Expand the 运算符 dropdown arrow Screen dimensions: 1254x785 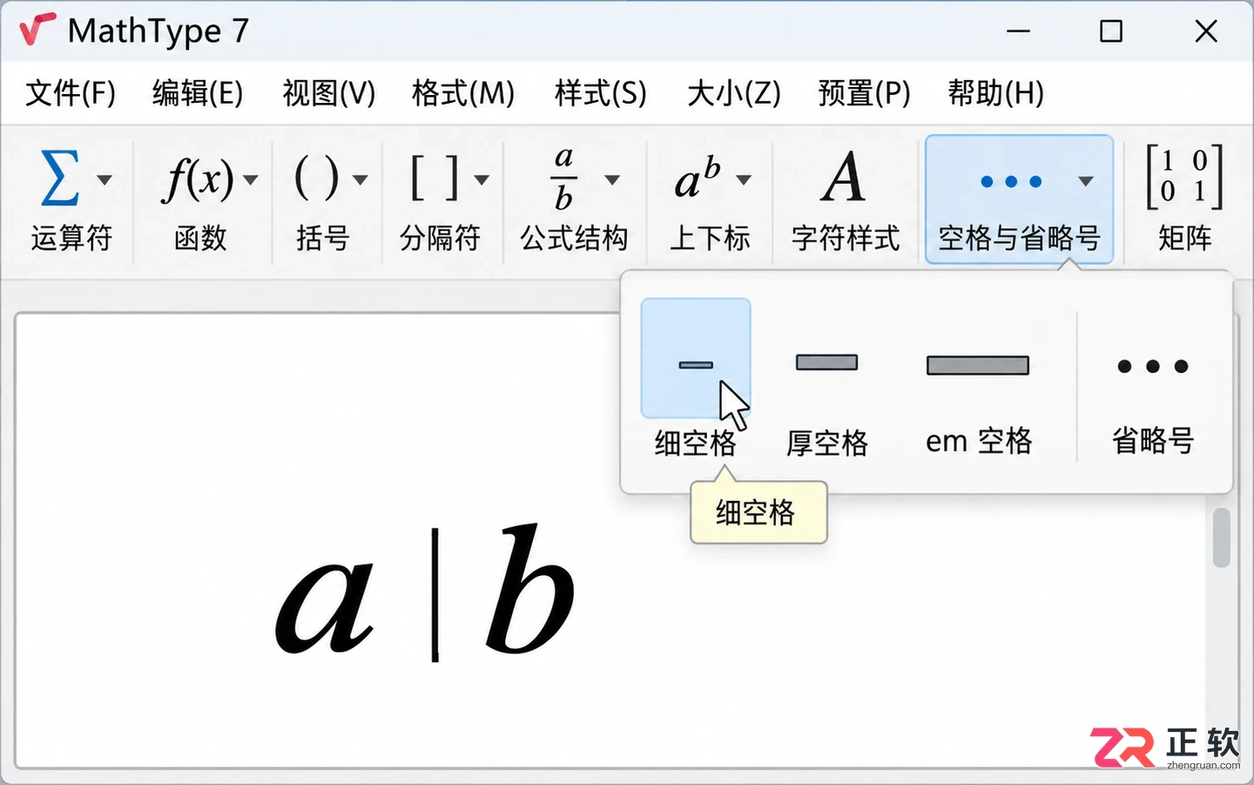coord(104,180)
